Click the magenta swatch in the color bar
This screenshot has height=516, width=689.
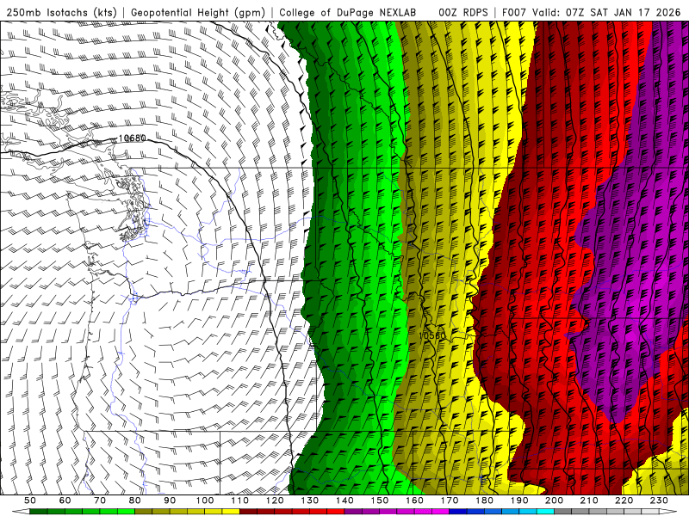441,511
